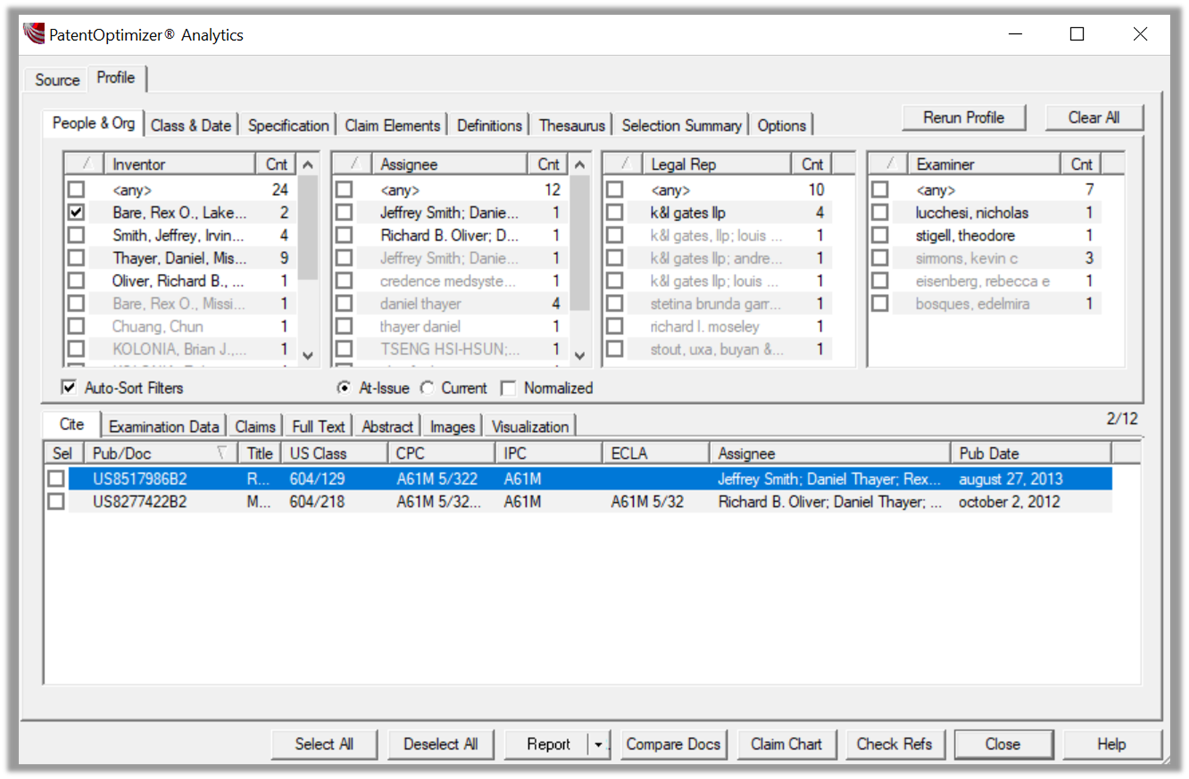Click the US Class column header

pos(335,453)
